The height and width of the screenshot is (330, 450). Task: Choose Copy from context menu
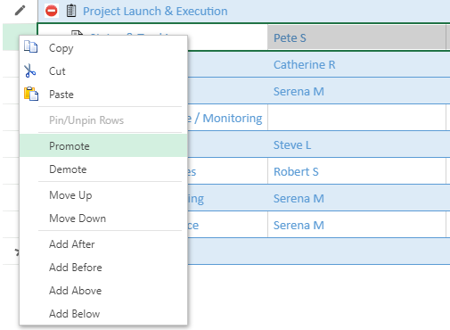[103, 47]
